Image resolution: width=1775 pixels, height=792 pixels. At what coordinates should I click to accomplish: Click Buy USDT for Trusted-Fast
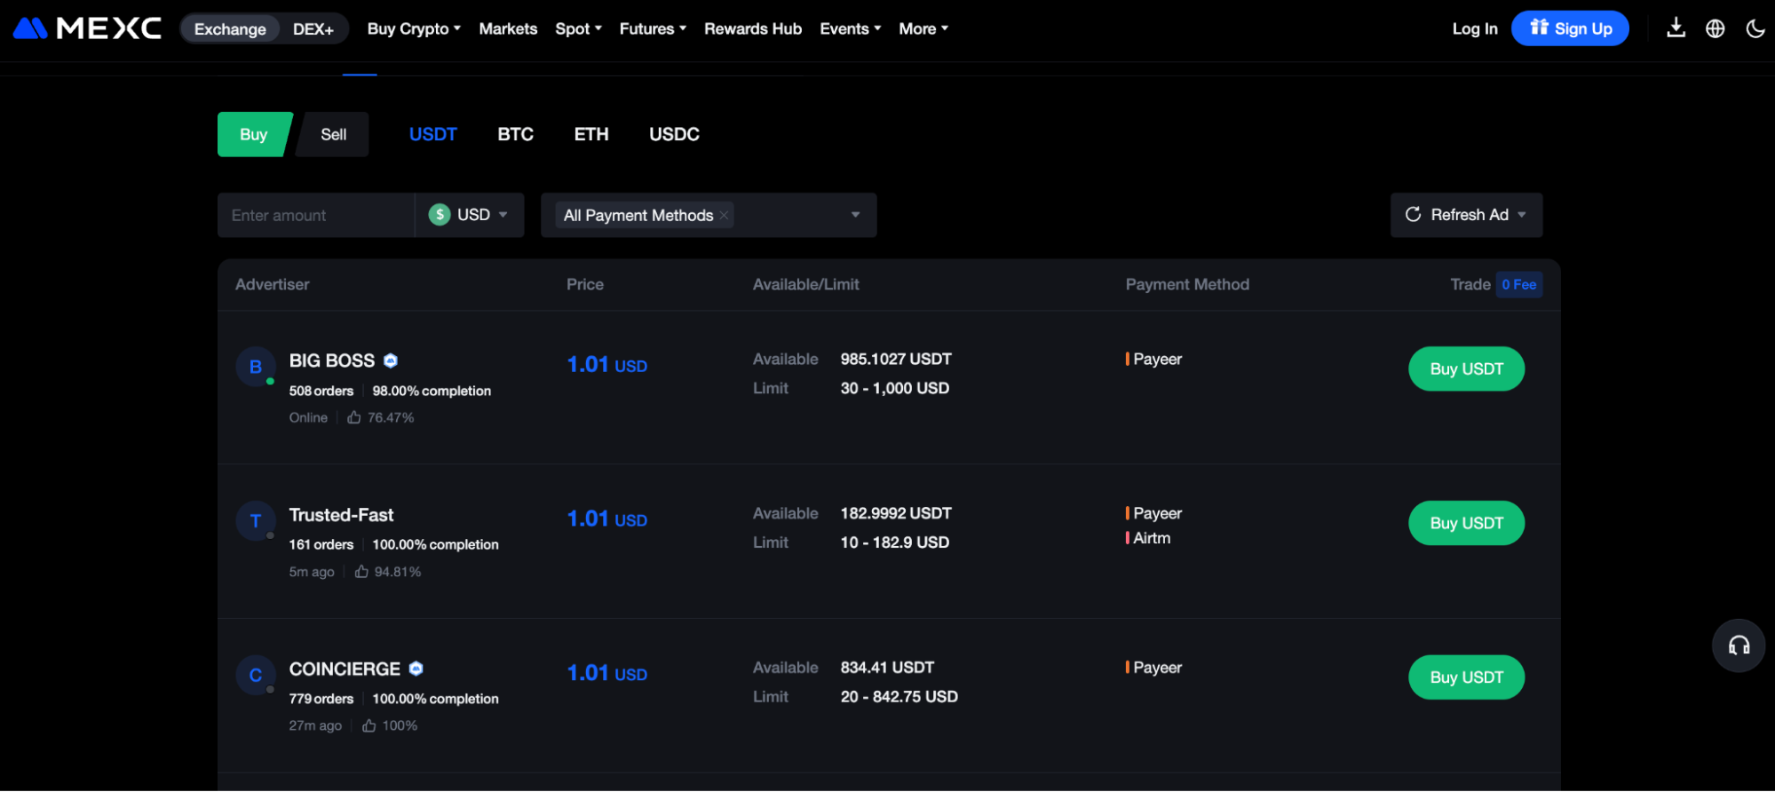[x=1466, y=523]
